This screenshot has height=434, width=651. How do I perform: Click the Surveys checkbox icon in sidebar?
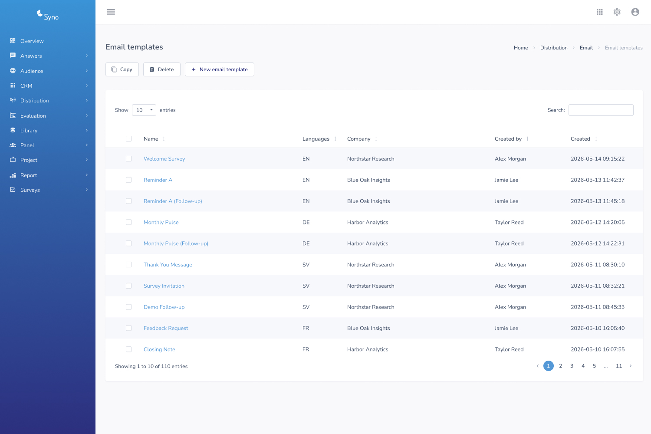[13, 190]
